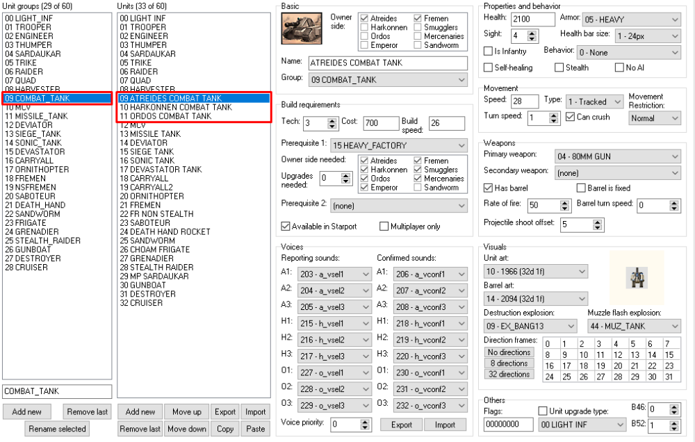Copy the selected unit with the Copy button
The image size is (695, 442).
point(224,429)
